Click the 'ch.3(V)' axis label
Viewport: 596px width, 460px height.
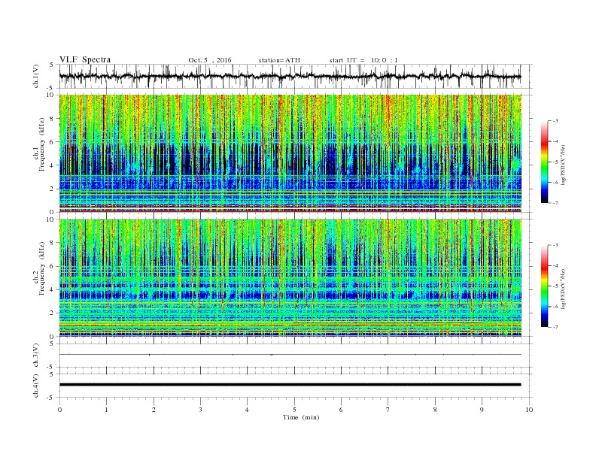coord(36,356)
